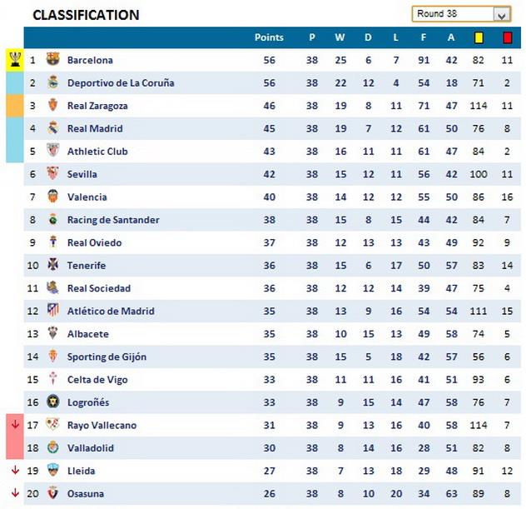Click the Barcelona club crest icon
Viewport: 526px width, 509px height.
coord(52,60)
